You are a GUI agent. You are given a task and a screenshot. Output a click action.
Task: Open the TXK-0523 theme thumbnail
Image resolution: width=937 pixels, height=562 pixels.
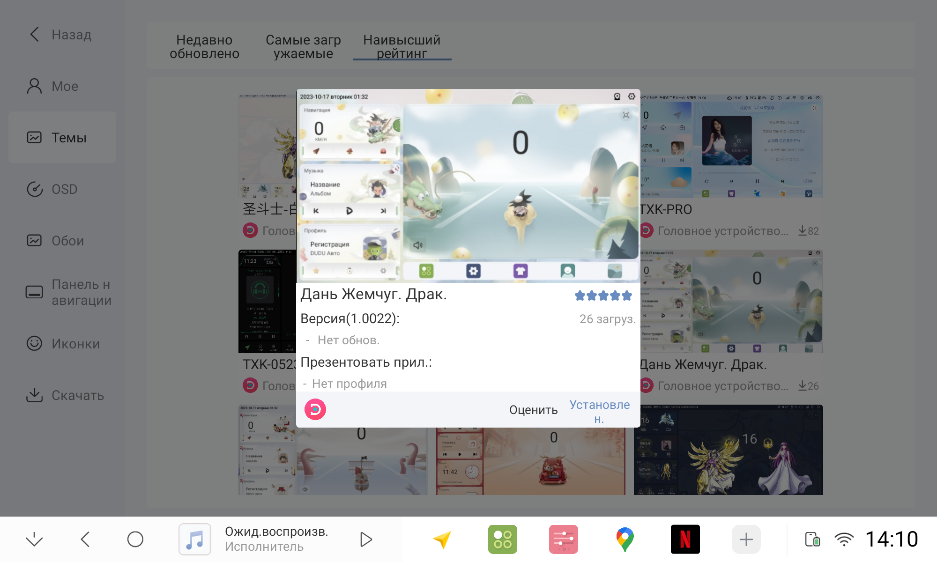(x=267, y=302)
